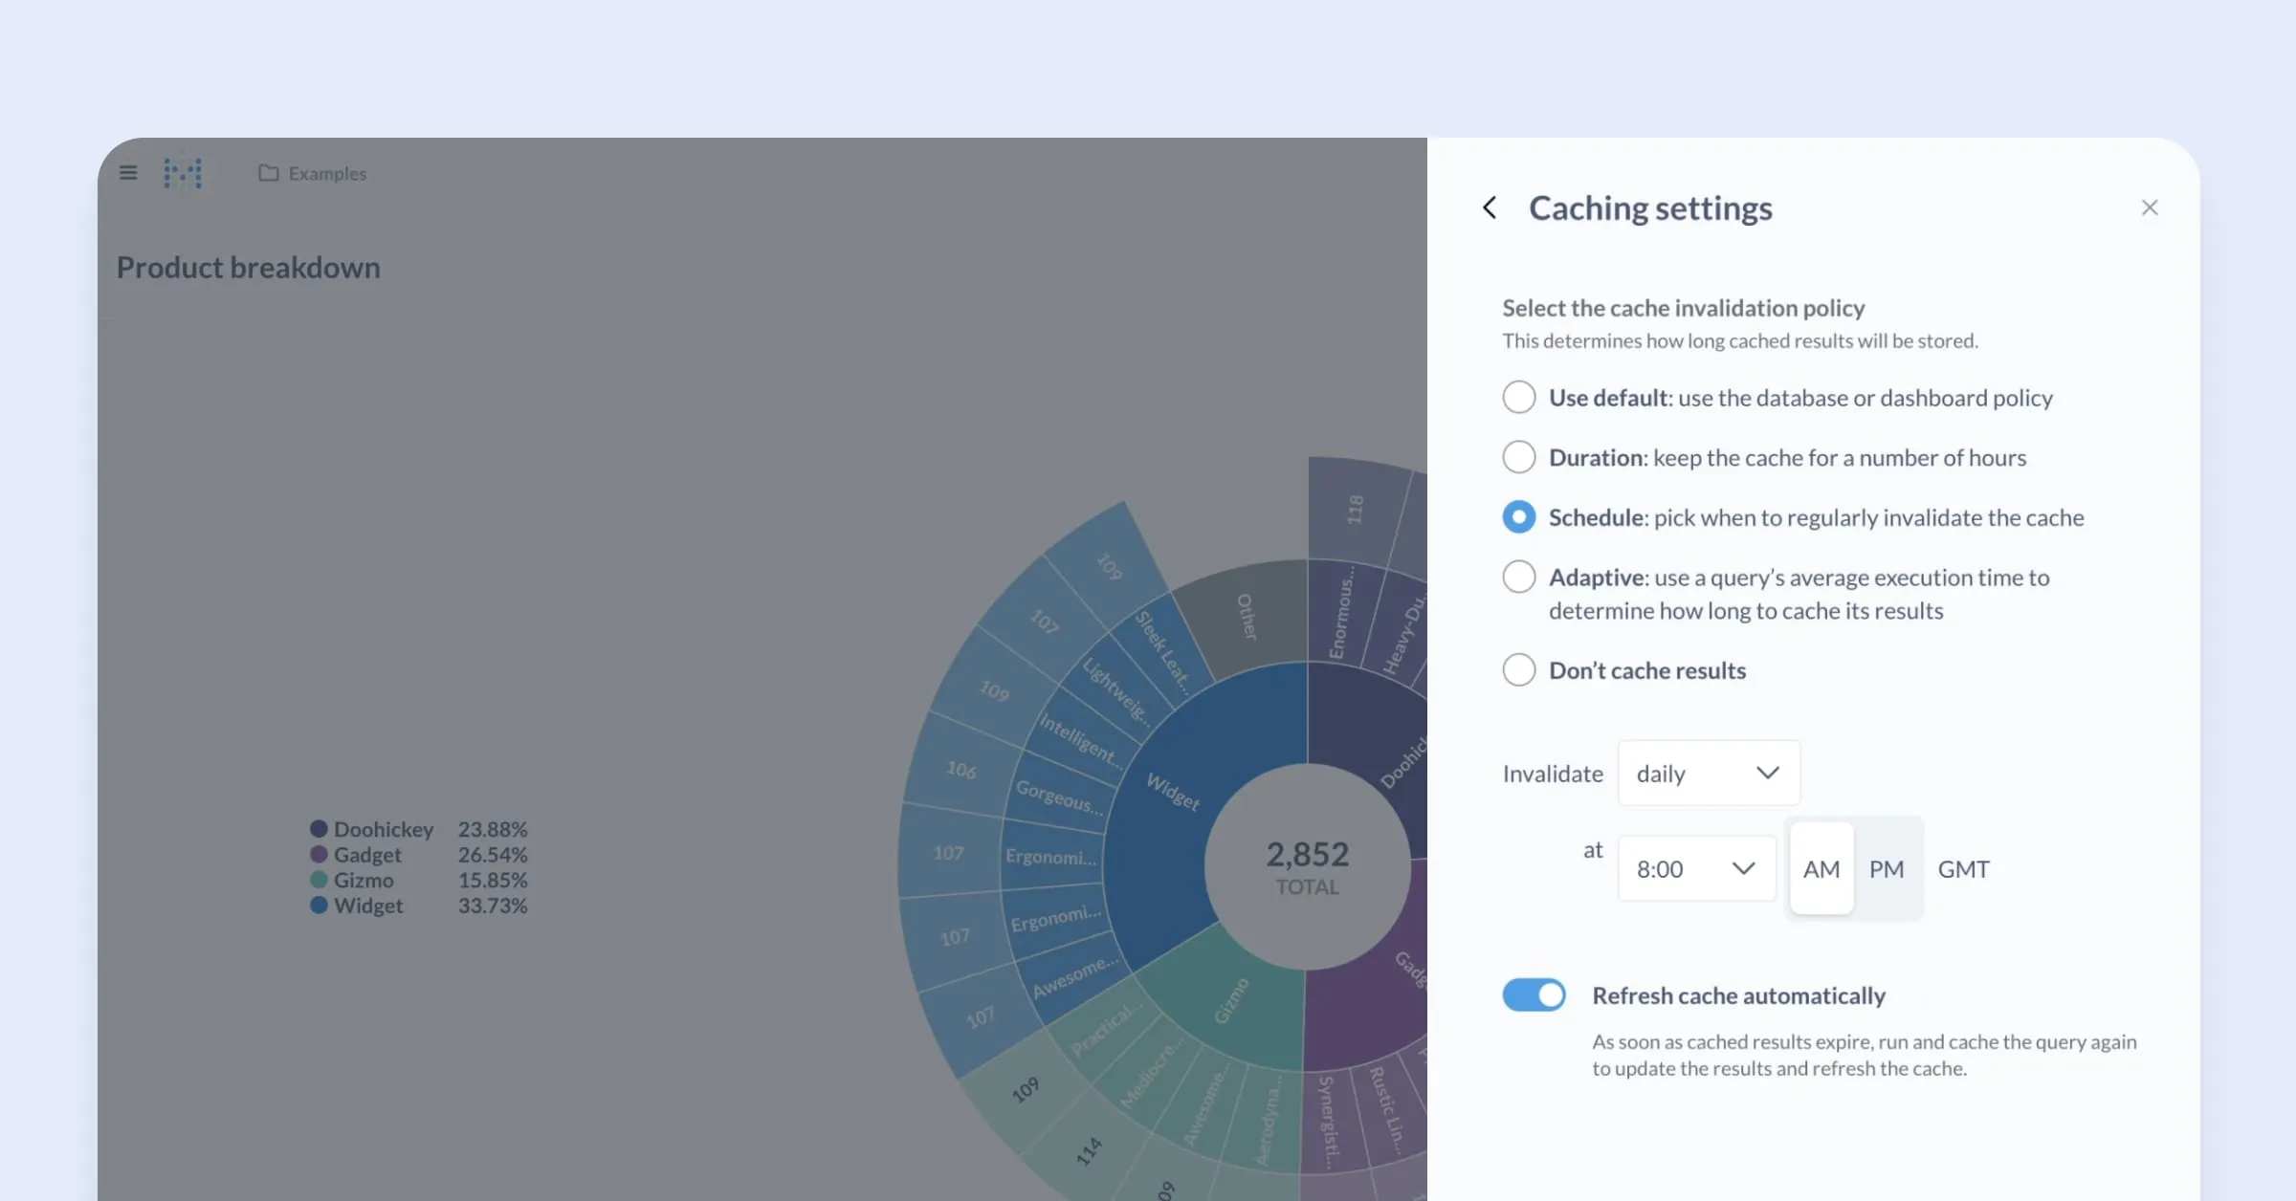This screenshot has height=1201, width=2296.
Task: Expand the 8:00 time dropdown
Action: [x=1695, y=868]
